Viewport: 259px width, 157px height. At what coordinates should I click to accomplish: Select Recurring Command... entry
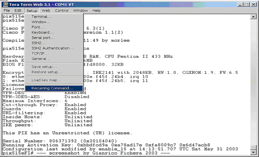click(x=54, y=88)
